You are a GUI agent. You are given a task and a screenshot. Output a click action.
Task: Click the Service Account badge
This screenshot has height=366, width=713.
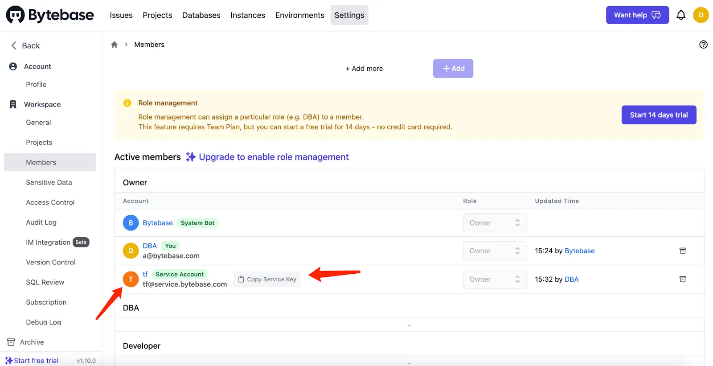click(x=180, y=274)
